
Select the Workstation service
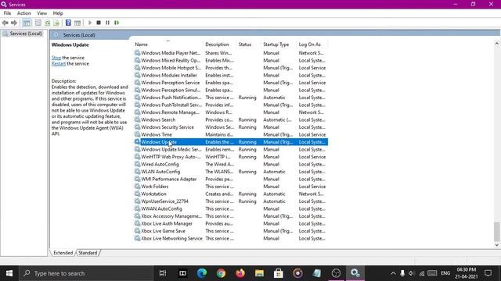(231, 194)
